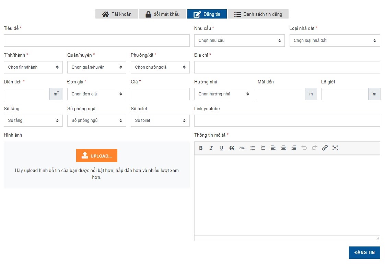Center align the description text

(x=283, y=148)
